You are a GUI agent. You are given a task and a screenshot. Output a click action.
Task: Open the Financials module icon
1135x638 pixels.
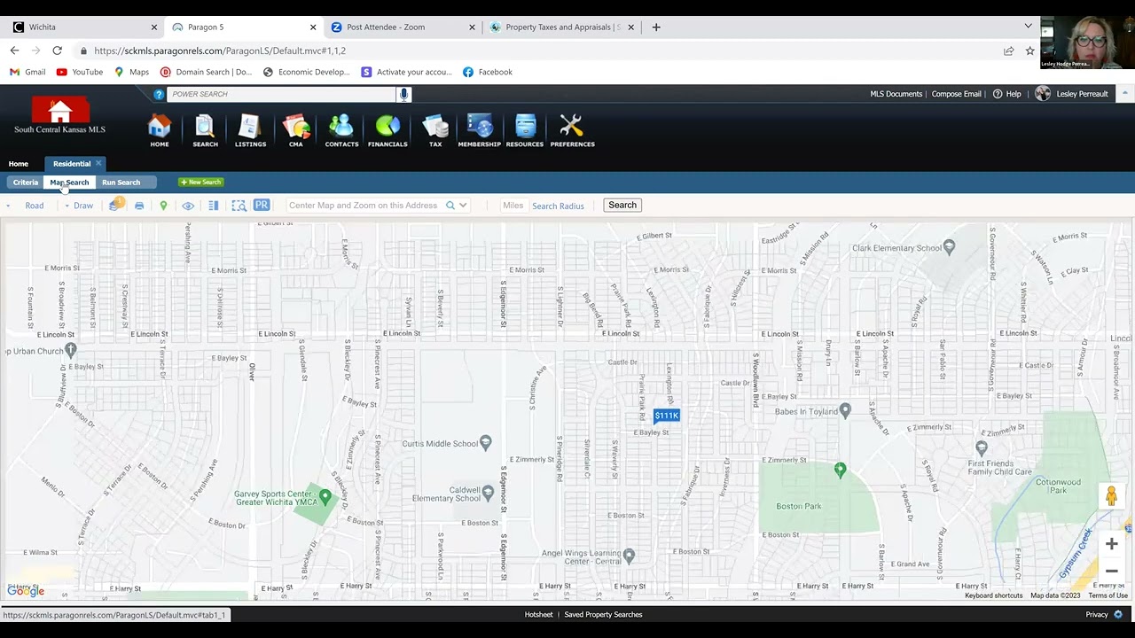click(x=387, y=129)
